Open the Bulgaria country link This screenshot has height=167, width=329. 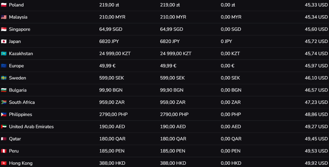click(18, 90)
